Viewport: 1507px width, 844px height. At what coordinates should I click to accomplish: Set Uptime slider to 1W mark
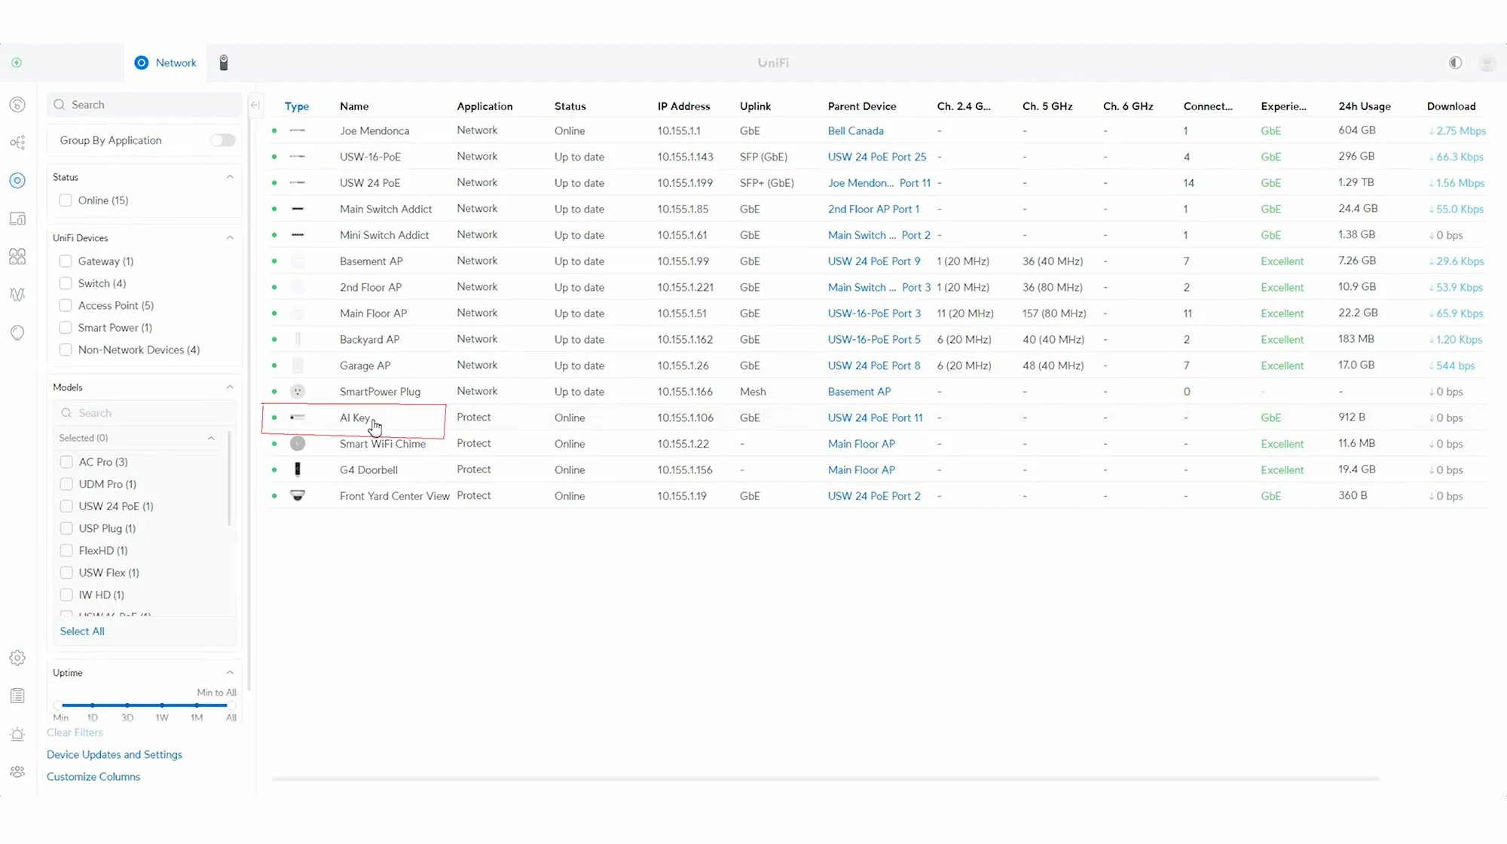tap(162, 705)
